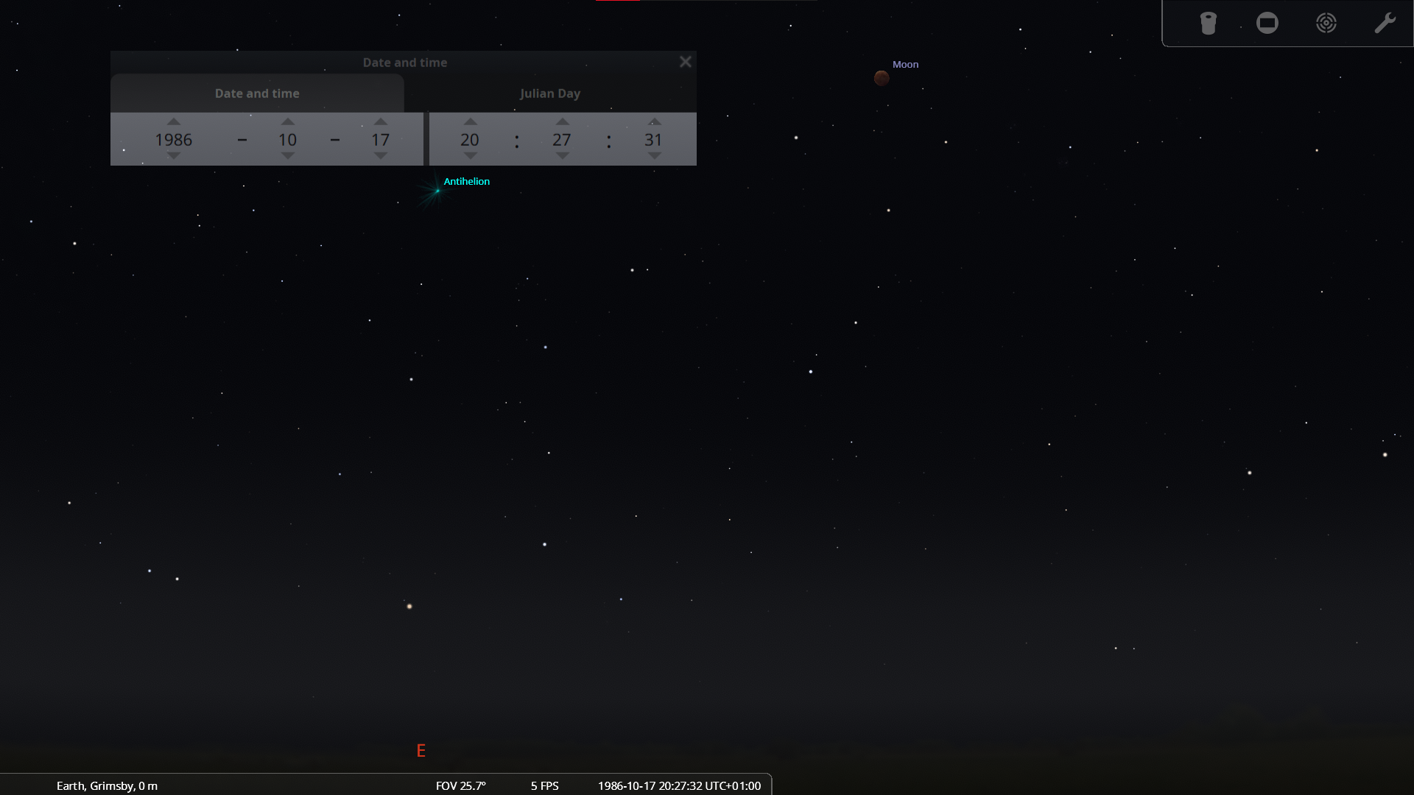Increase the minutes value above 27
1414x795 pixels.
pyautogui.click(x=562, y=121)
